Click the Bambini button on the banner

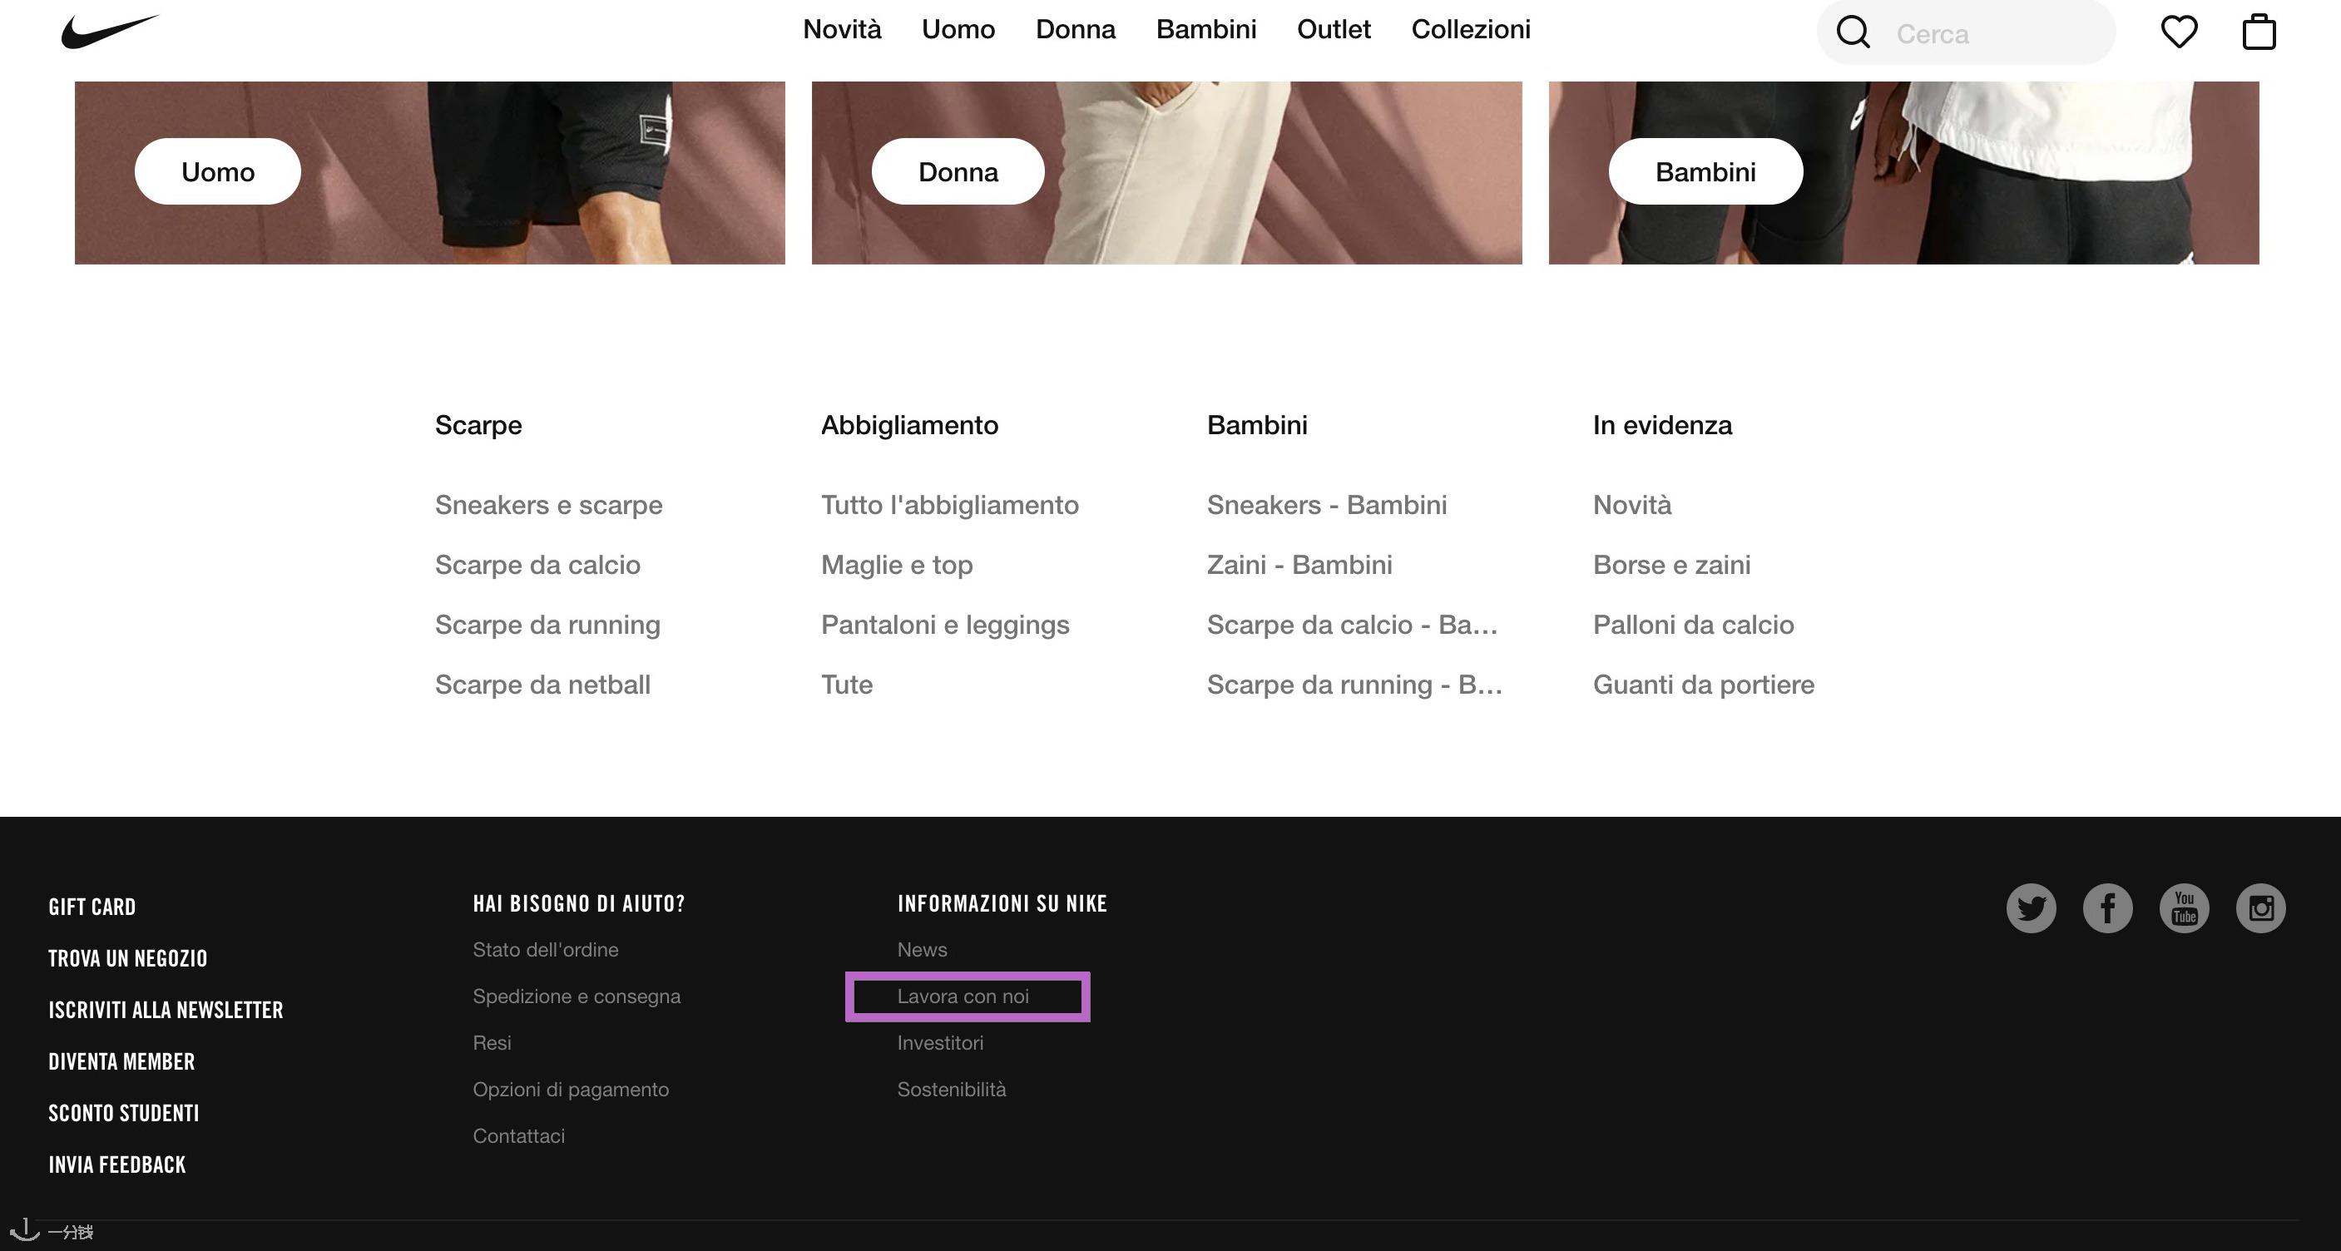(1705, 171)
